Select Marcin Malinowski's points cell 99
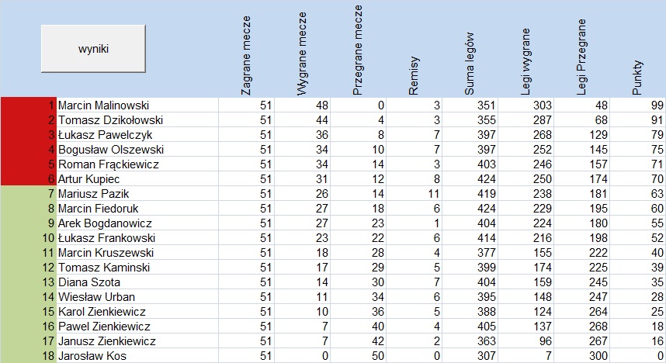The height and width of the screenshot is (363, 666). (638, 105)
